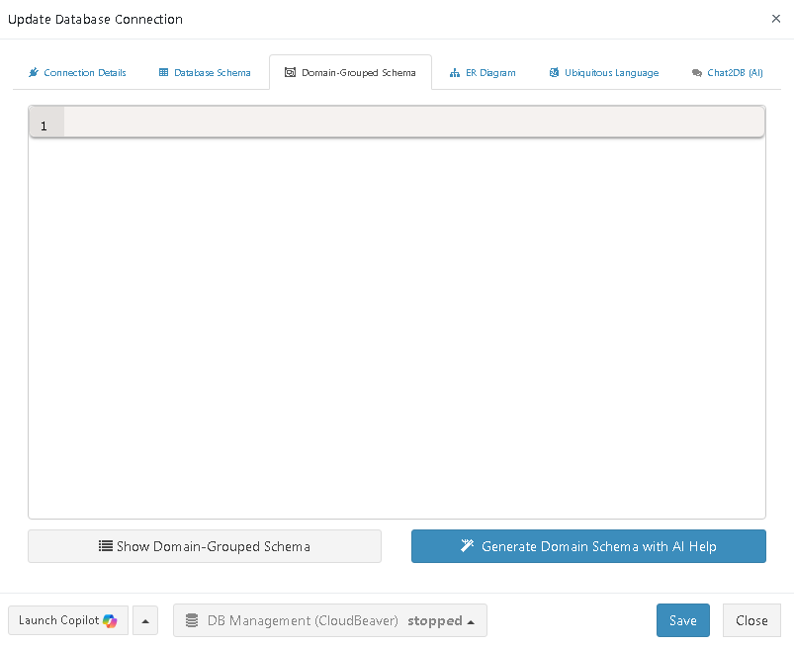Expand the caret next to Launch Copilot
Screen dimensions: 794x645
[145, 620]
